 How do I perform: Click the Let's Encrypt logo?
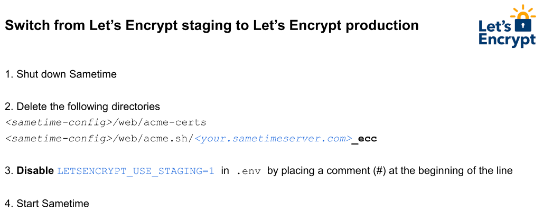[x=507, y=26]
